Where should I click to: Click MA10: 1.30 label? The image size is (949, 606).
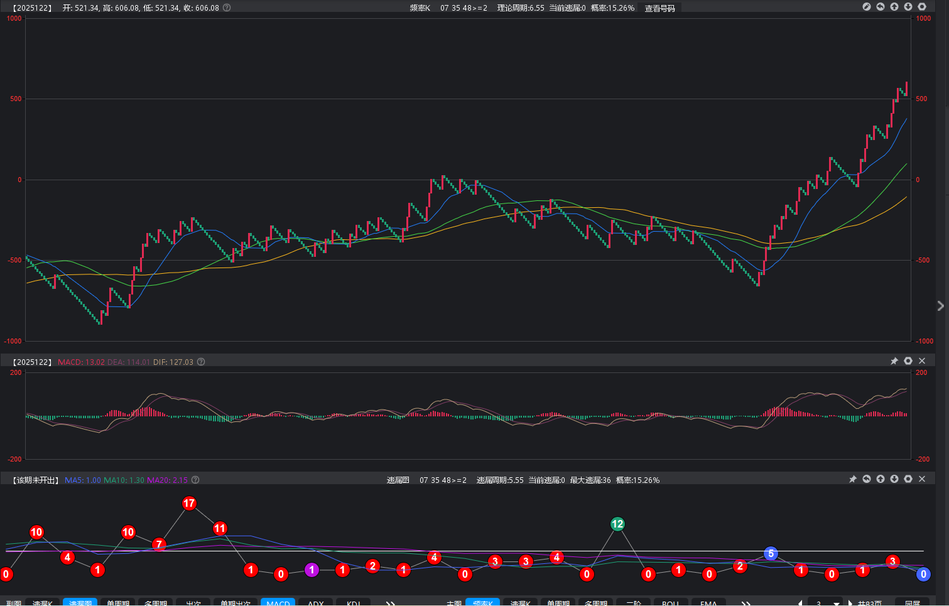coord(124,480)
